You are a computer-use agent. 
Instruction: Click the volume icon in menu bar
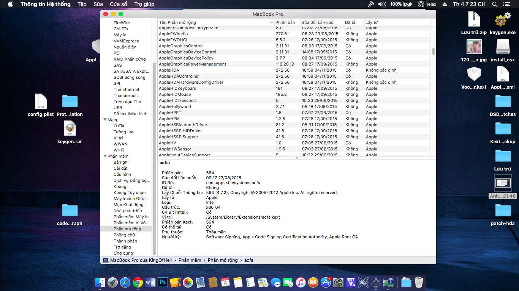coord(382,4)
